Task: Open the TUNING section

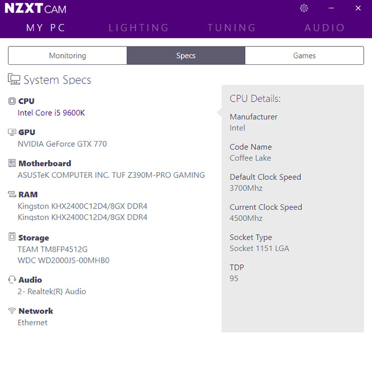Action: tap(231, 28)
